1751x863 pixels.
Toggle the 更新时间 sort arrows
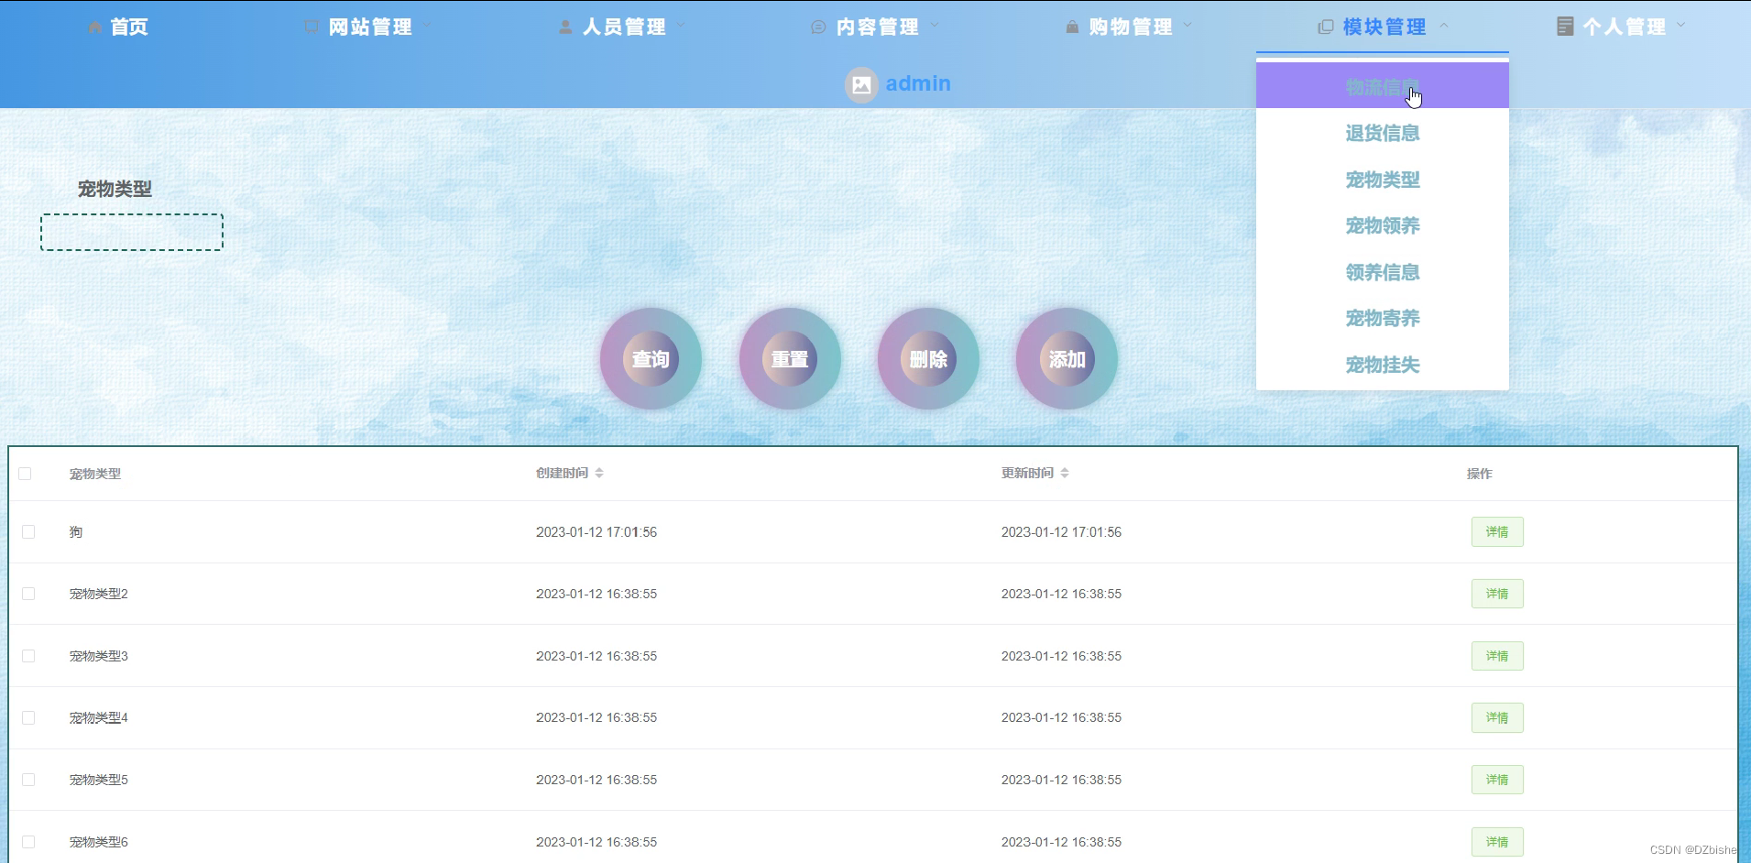click(1067, 473)
